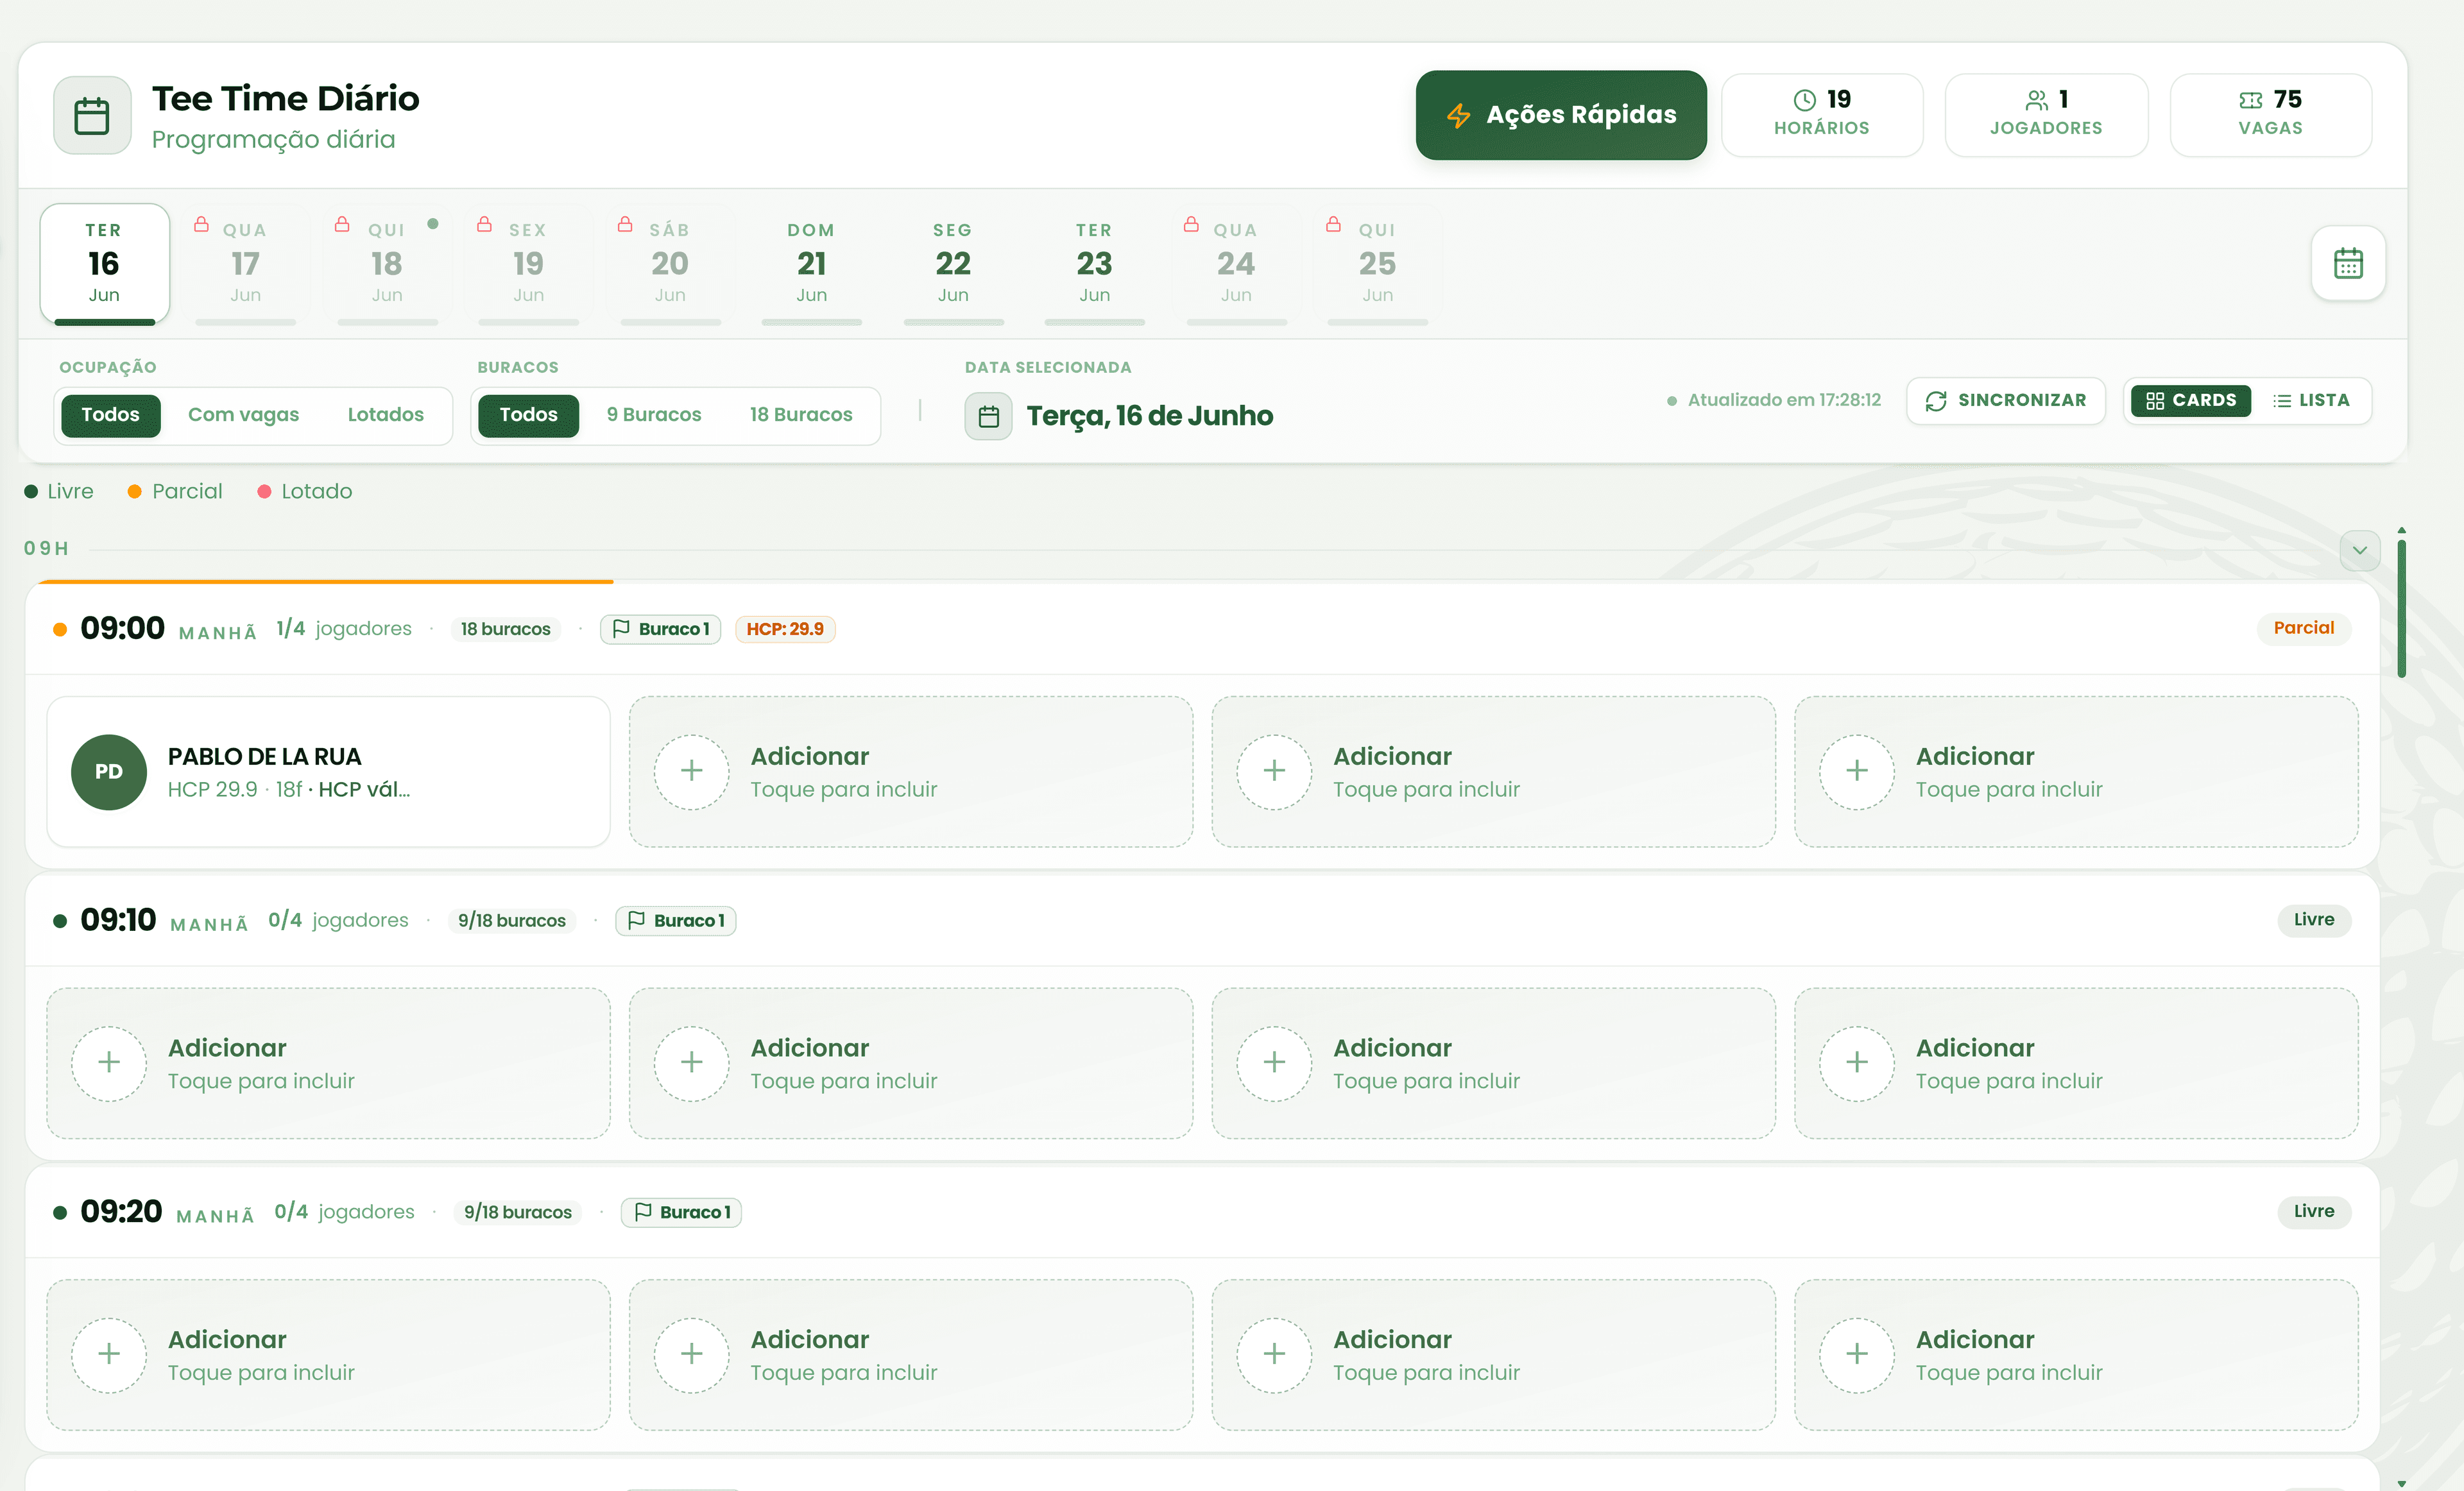
Task: Click the 75 Vagas stat card
Action: (x=2270, y=115)
